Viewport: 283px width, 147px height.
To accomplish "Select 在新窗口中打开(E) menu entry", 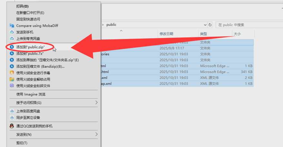I will pos(30,13).
